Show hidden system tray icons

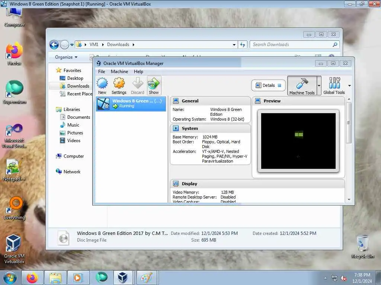pos(325,278)
